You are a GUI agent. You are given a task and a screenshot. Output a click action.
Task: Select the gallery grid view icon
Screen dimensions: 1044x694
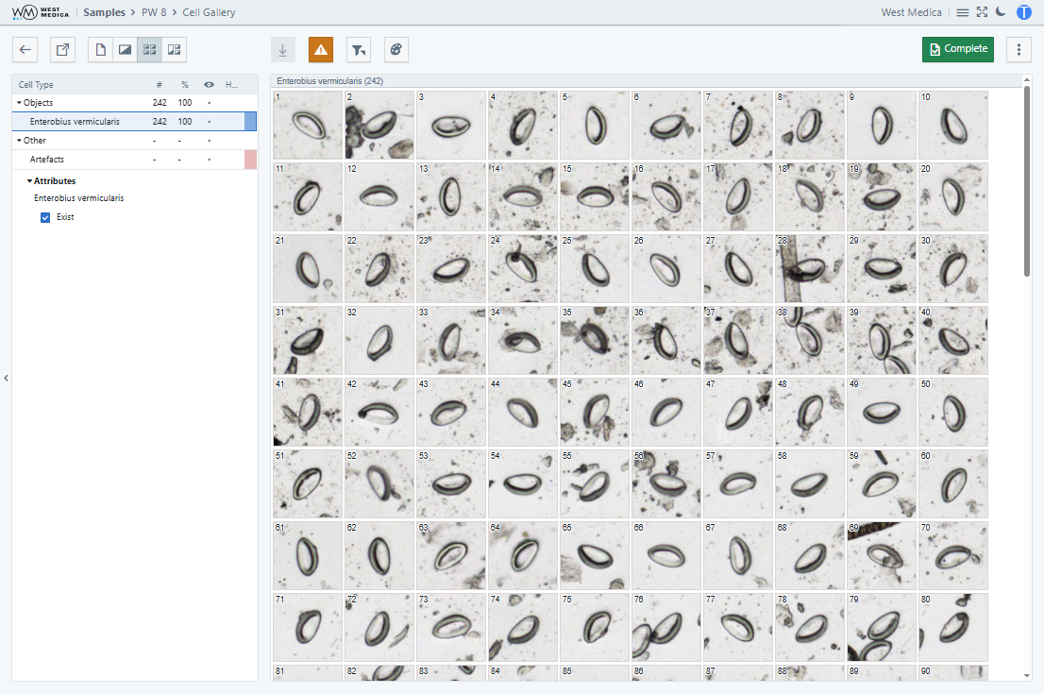150,50
